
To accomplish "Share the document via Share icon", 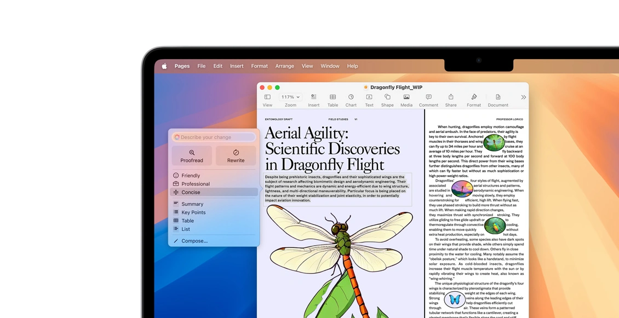I will click(451, 97).
